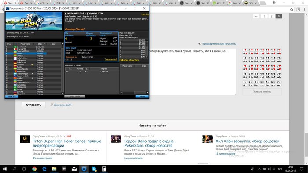Open Calculator from the taskbar
308x173 pixels.
tap(104, 169)
